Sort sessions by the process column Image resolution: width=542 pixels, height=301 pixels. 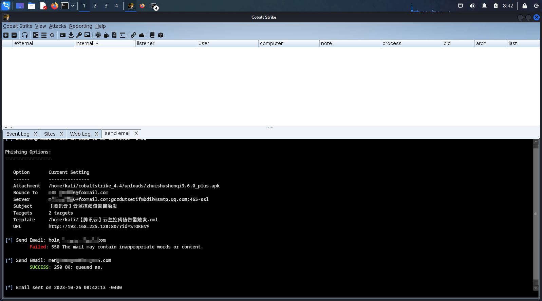411,43
